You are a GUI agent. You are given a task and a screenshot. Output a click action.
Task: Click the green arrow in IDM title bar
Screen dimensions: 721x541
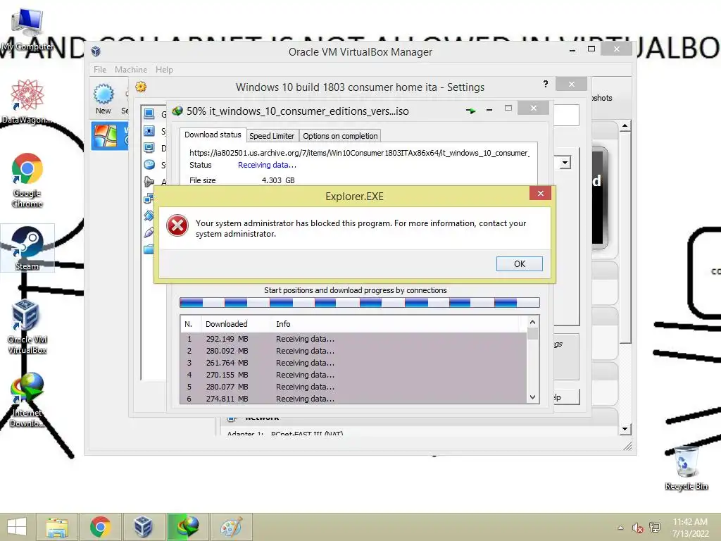click(x=470, y=111)
